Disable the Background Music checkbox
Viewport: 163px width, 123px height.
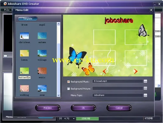click(x=68, y=82)
